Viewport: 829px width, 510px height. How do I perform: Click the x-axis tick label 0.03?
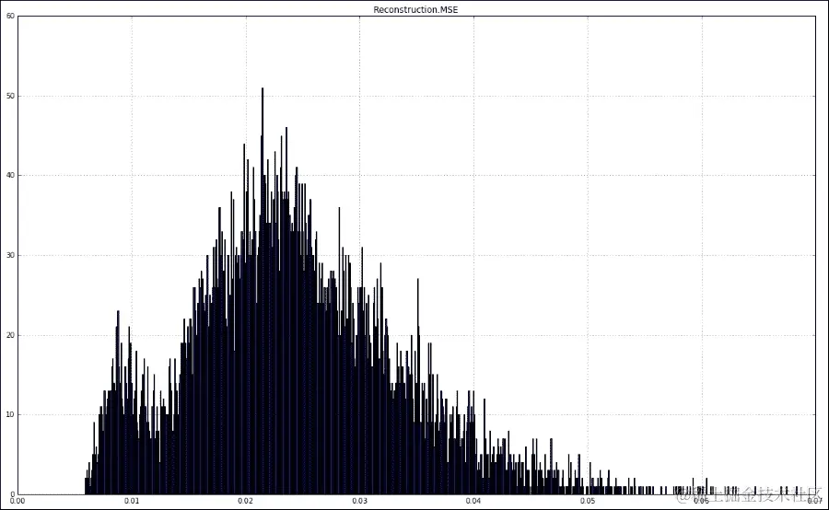[x=359, y=501]
